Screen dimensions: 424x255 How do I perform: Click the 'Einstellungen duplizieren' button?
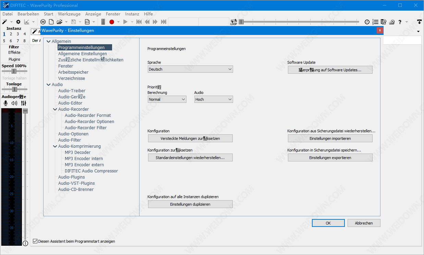[190, 204]
